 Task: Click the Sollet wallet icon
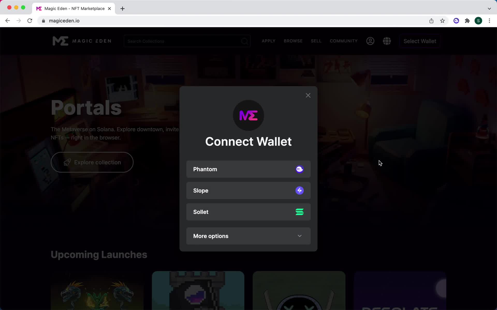[299, 212]
